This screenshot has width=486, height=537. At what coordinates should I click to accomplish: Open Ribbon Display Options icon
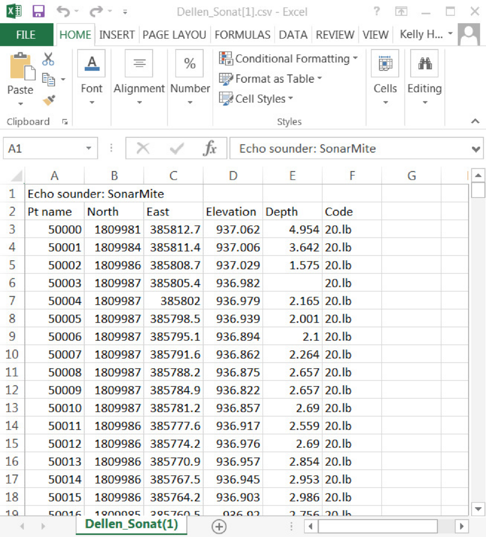click(x=401, y=12)
